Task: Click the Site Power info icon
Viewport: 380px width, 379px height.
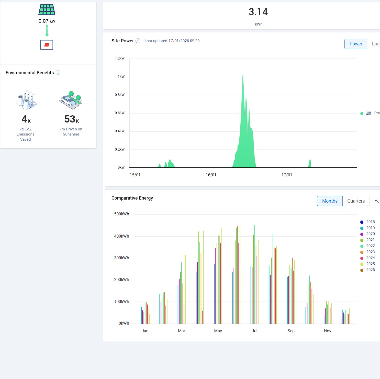Action: (138, 41)
